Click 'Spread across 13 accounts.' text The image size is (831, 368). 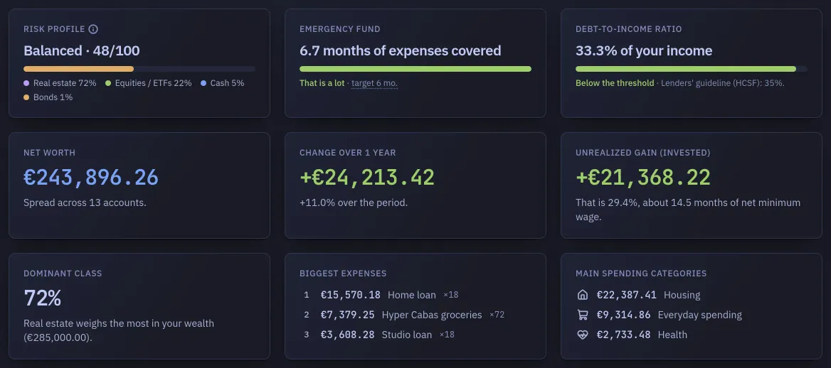click(x=85, y=202)
